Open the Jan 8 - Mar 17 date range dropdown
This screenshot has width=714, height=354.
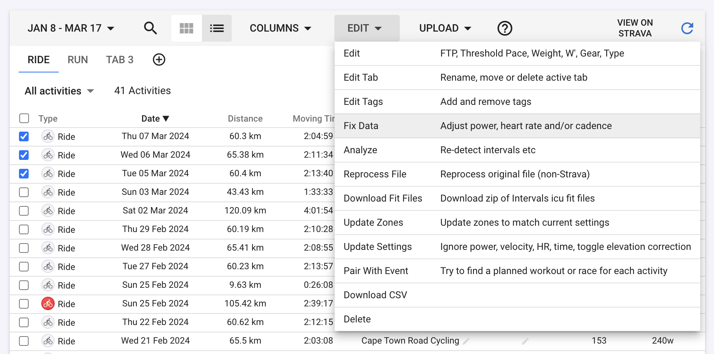71,28
